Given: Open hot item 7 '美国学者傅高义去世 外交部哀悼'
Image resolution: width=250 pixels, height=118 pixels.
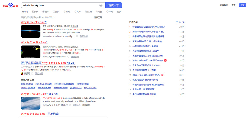Looking at the screenshot, I should (148, 56).
